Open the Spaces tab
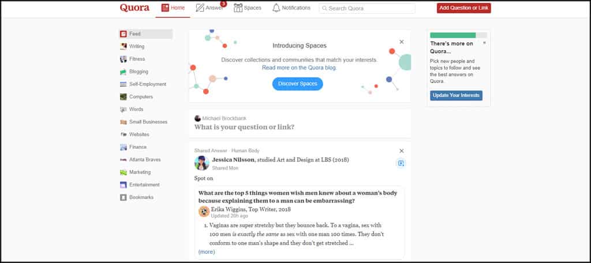591x263 pixels. [247, 8]
